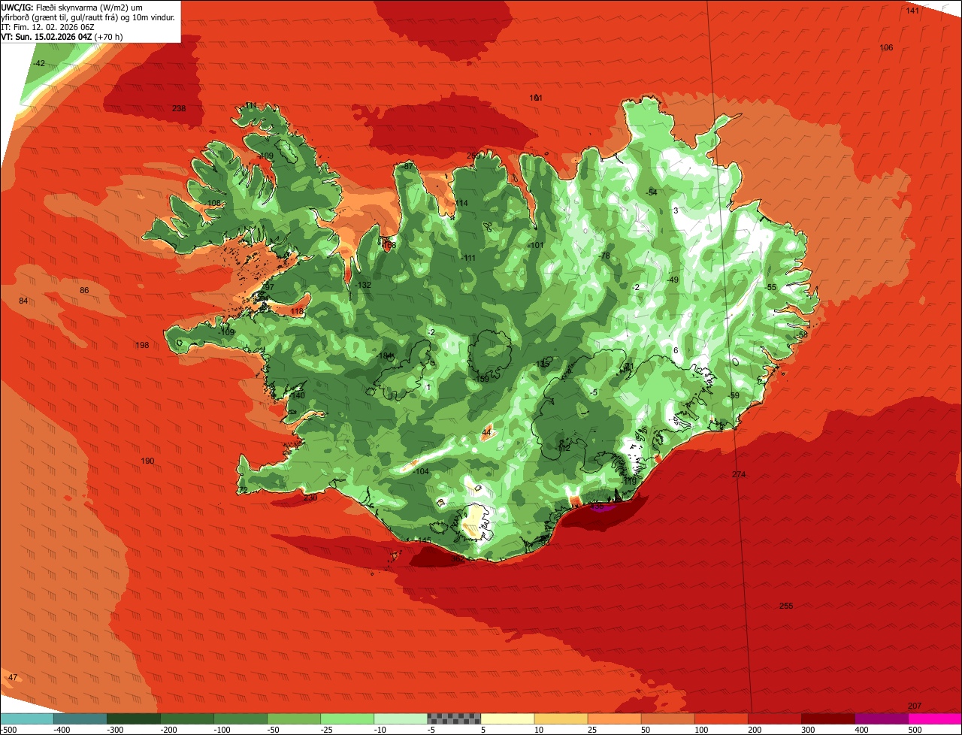Click the legend swatch between 50 and 100
Viewport: 962px width, 735px height.
[667, 718]
